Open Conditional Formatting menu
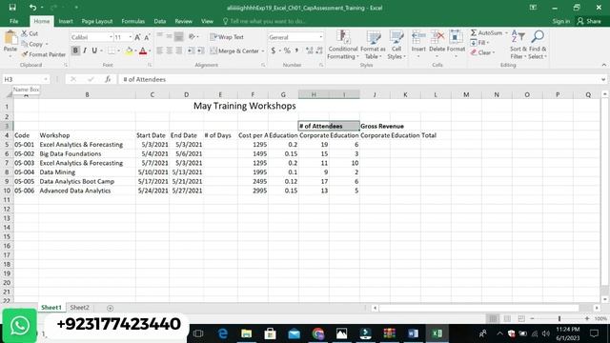The image size is (610, 343). coord(343,45)
